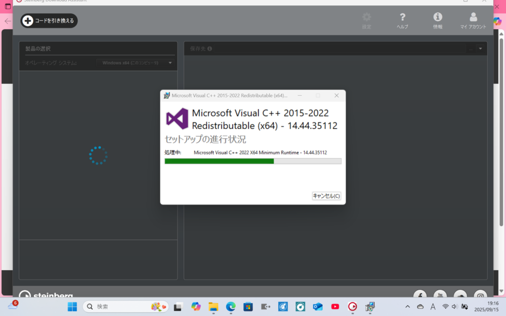The height and width of the screenshot is (316, 506).
Task: Click the setup green progress bar
Action: (253, 161)
